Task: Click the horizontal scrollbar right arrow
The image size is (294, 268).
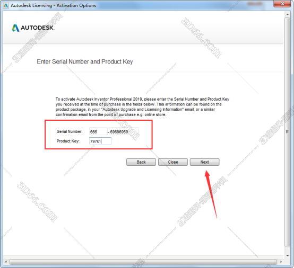Action: coord(281,262)
